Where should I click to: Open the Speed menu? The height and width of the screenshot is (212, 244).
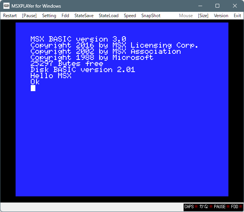point(130,16)
